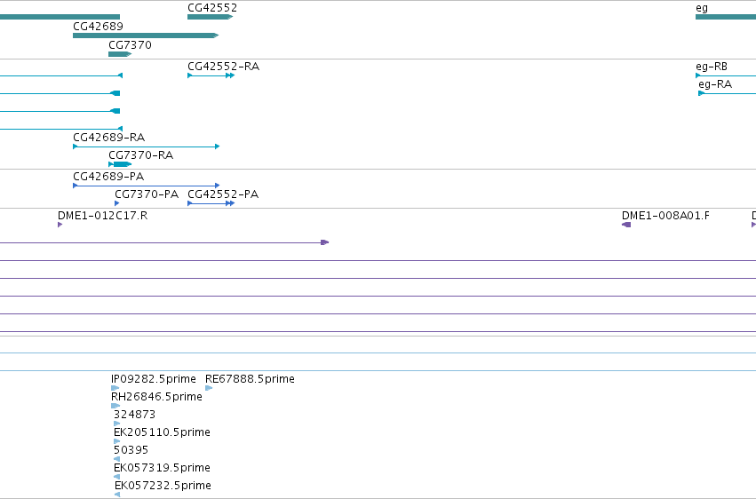Select the purple DME1-008A01.F arrow glyph

point(626,225)
